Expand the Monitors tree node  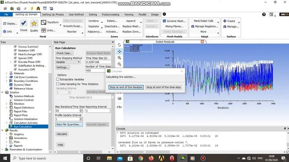tap(6, 104)
